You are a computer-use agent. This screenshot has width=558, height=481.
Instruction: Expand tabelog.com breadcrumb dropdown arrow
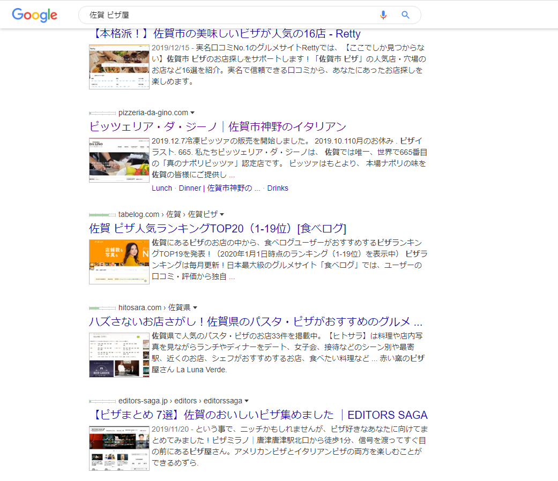[222, 214]
